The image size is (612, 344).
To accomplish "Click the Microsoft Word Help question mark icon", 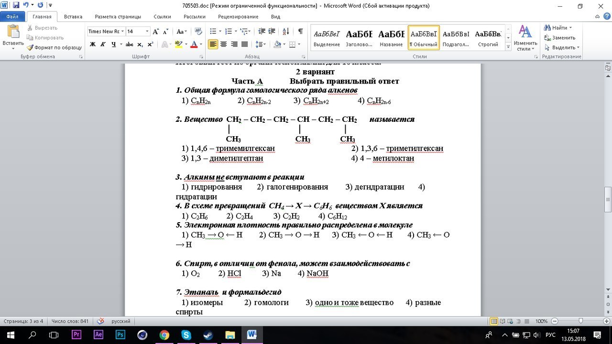I will (606, 17).
